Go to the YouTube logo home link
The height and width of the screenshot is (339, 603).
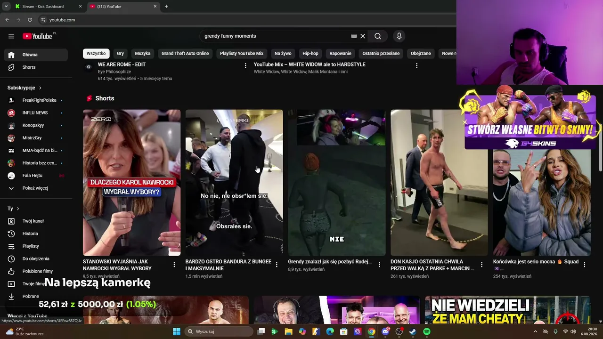pyautogui.click(x=37, y=36)
